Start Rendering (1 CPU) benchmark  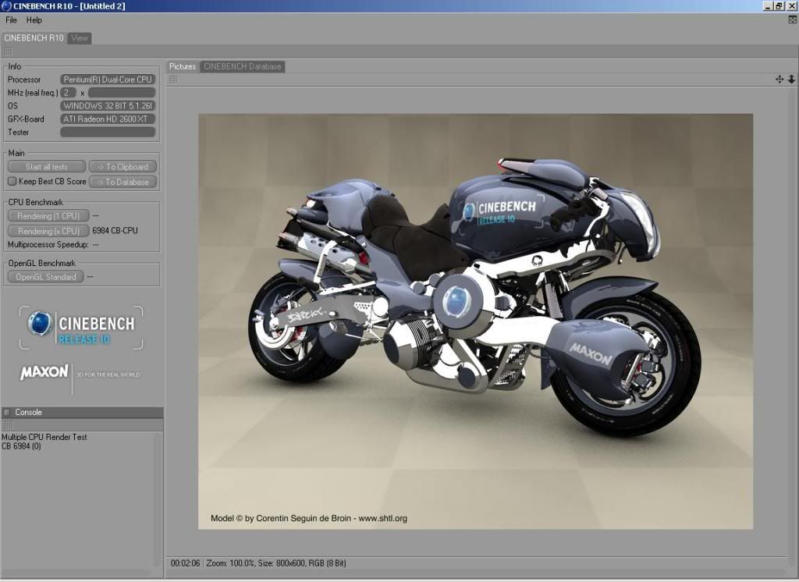(48, 216)
